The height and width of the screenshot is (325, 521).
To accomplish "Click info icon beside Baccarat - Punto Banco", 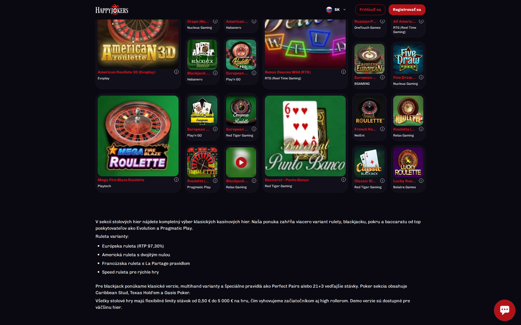I will point(344,180).
